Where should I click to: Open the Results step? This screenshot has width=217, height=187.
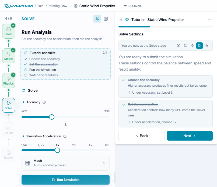pos(9,130)
